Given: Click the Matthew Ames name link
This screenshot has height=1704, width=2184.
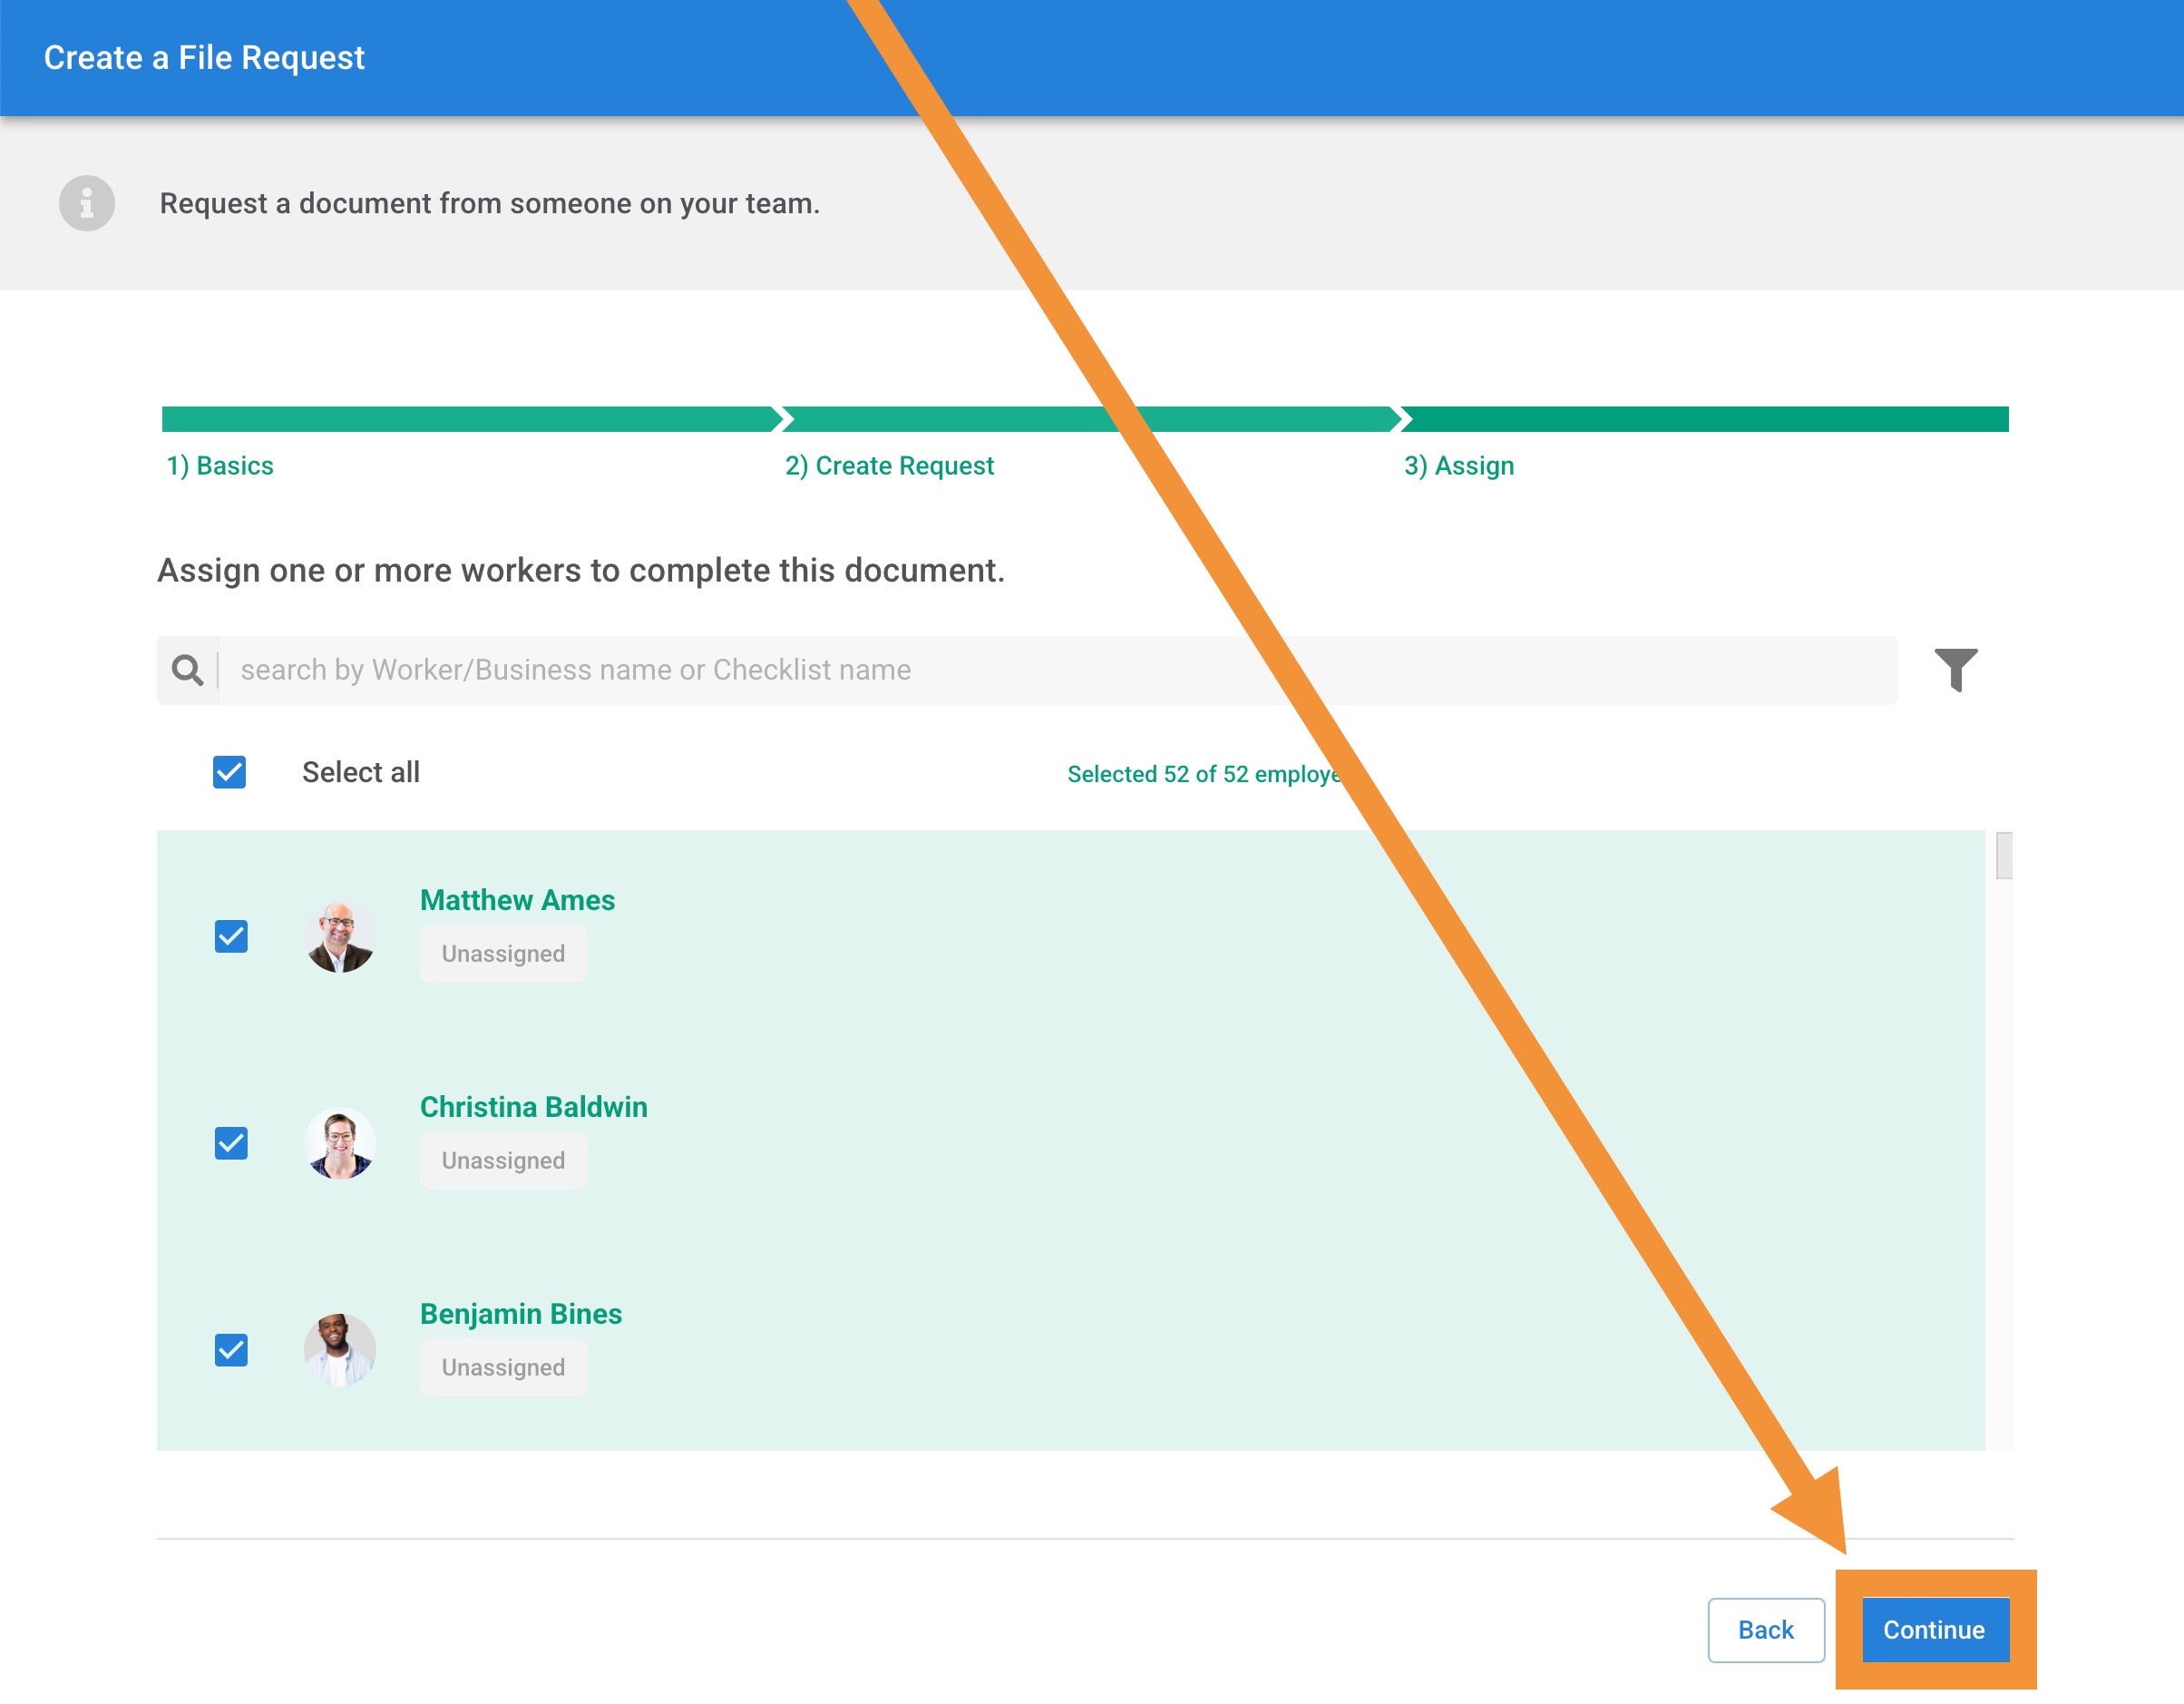Looking at the screenshot, I should (517, 899).
